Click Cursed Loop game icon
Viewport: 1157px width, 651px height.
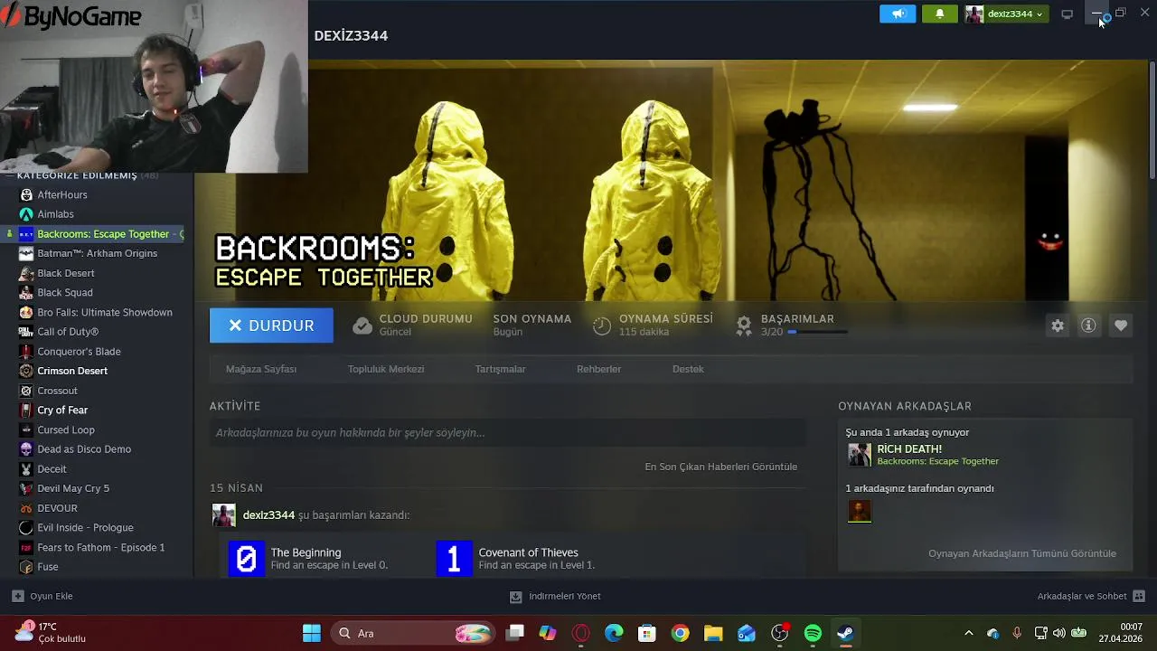(x=26, y=429)
